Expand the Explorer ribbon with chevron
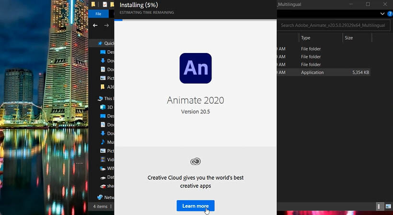393x215 pixels. pos(382,14)
